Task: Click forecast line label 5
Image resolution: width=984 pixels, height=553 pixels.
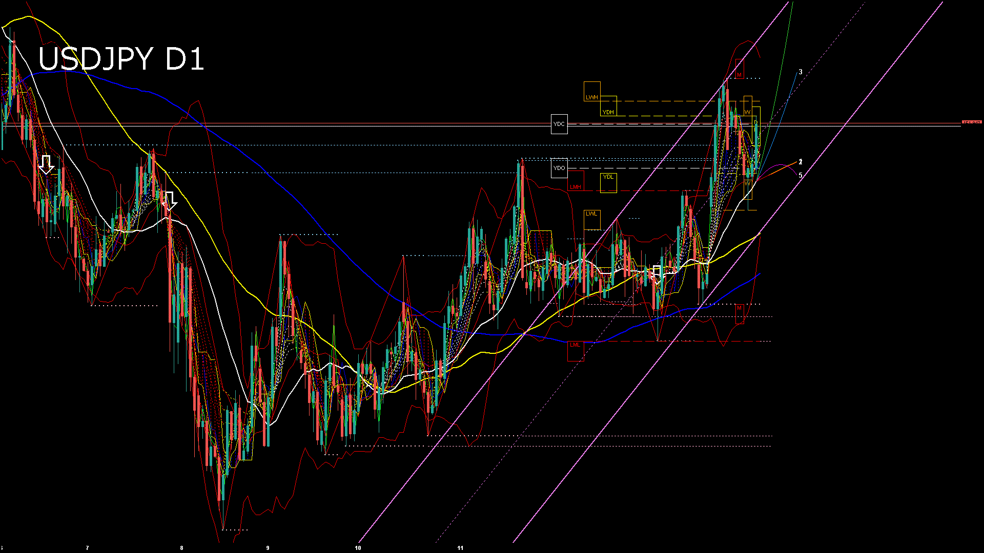Action: pos(801,175)
